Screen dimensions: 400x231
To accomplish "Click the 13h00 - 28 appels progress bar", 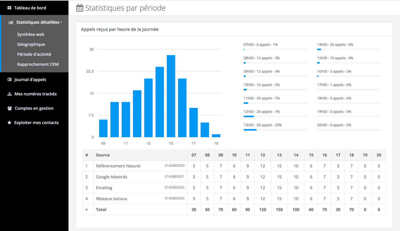I will 276,130.
